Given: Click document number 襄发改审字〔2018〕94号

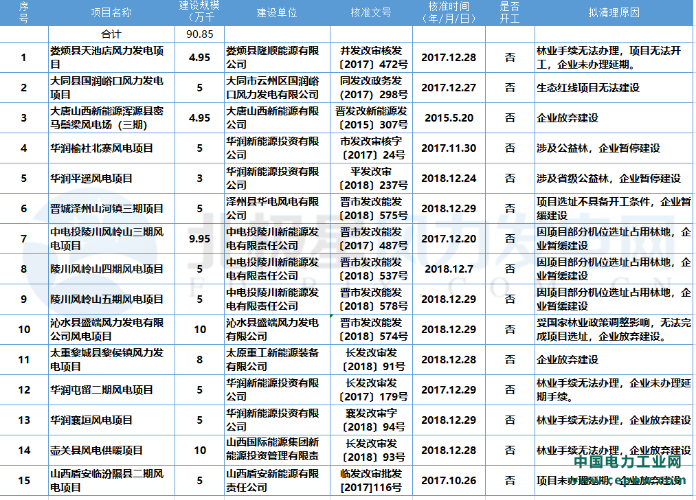Looking at the screenshot, I should (372, 420).
